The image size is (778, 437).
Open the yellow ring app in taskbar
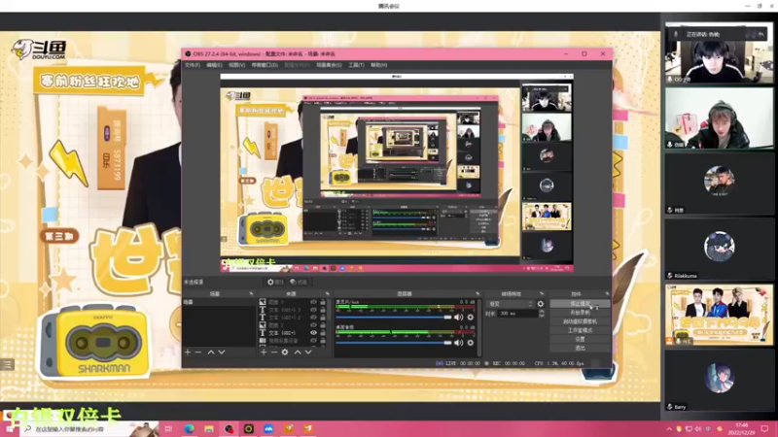coord(249,428)
